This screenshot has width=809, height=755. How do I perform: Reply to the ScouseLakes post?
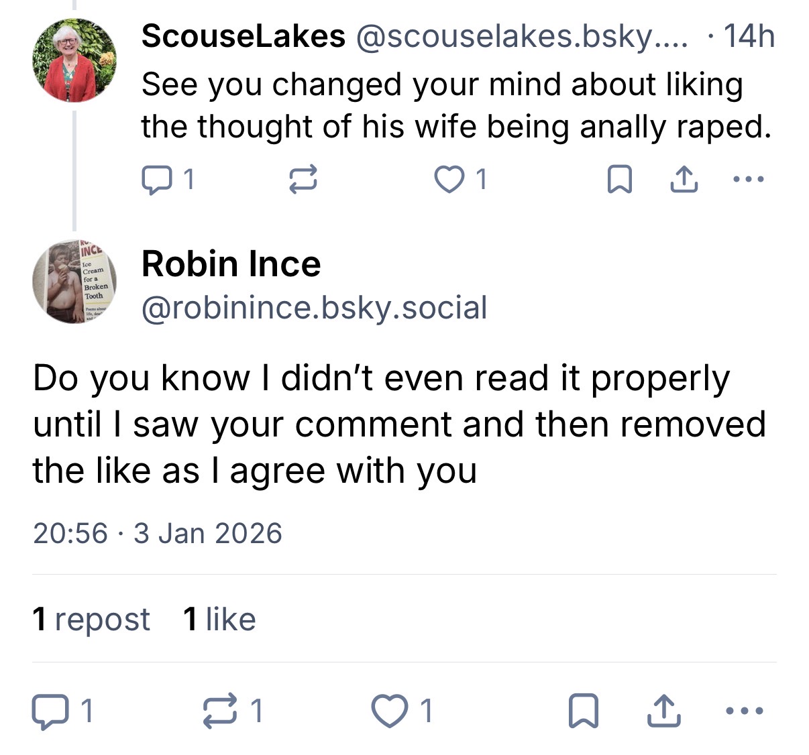point(155,179)
